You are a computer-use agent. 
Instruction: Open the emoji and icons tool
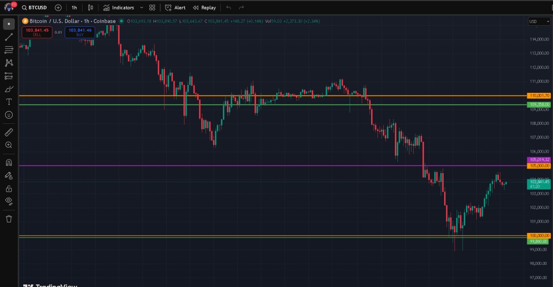pos(9,115)
